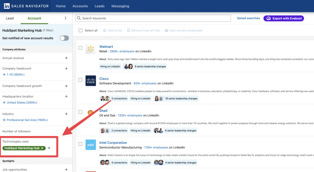Collapse filter panel with chevron arrow
The height and width of the screenshot is (172, 314).
tap(65, 18)
